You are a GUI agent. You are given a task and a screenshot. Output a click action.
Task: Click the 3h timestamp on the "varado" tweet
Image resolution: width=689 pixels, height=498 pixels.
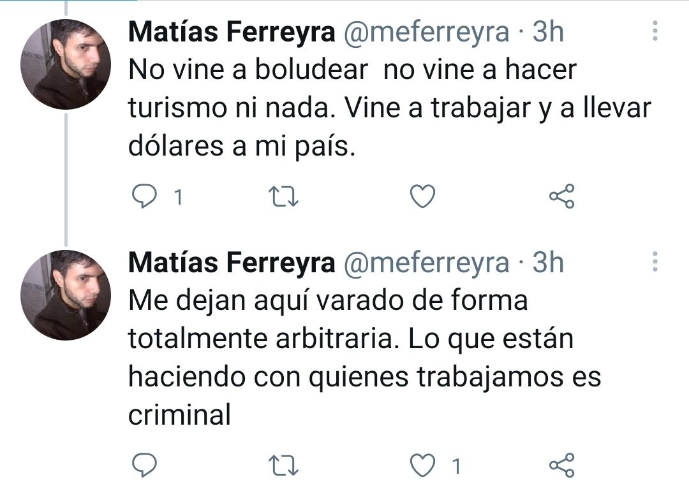549,263
